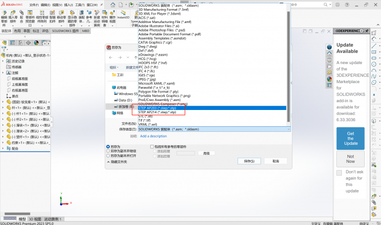The image size is (381, 225).
Task: Click the Appearances color ball in the task pane
Action: tap(329, 79)
